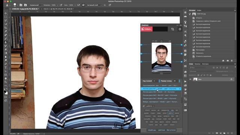Set history brush source on 1596192.jpg snapshot
The width and height of the screenshot is (240, 135).
190,14
